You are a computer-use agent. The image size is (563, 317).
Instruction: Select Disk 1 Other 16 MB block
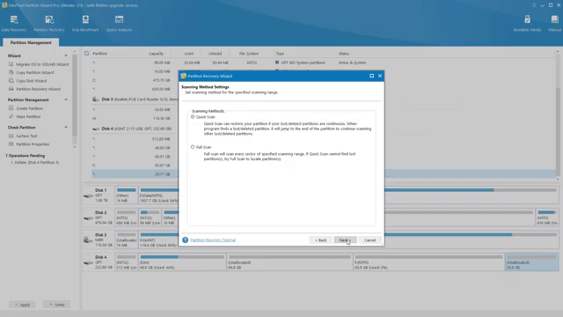pos(127,195)
